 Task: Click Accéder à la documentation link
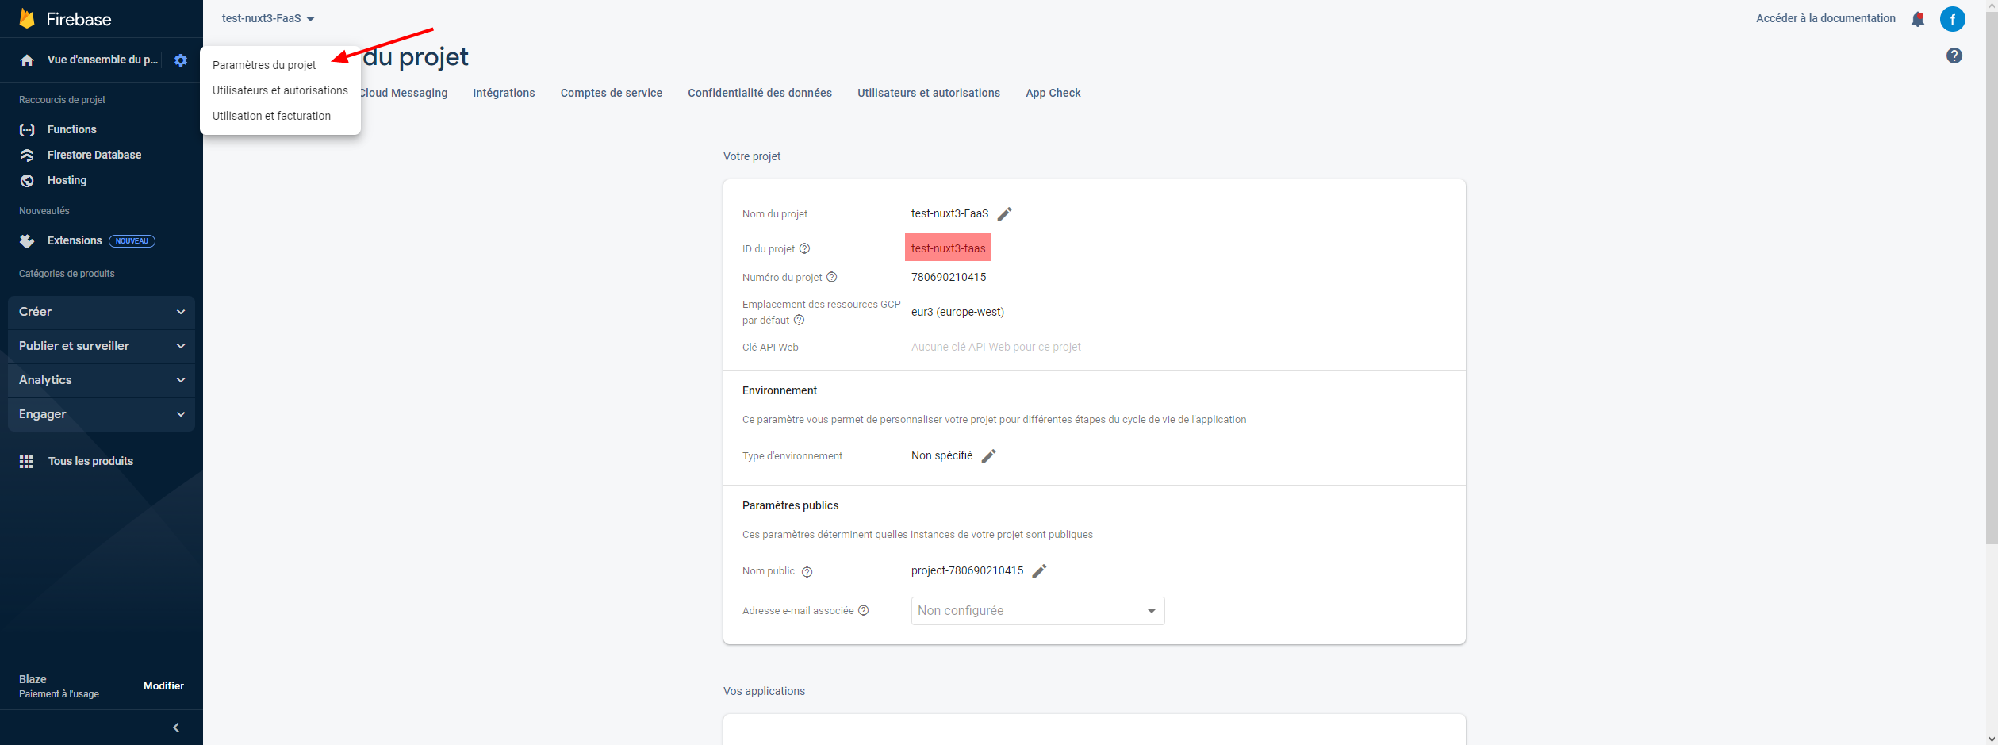click(1826, 18)
